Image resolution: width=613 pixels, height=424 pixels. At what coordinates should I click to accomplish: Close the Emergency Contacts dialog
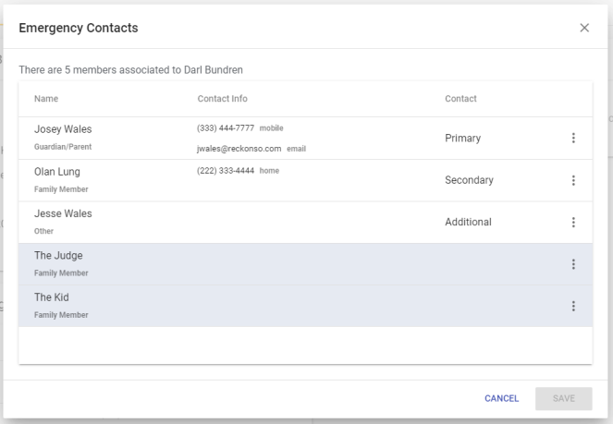(584, 28)
